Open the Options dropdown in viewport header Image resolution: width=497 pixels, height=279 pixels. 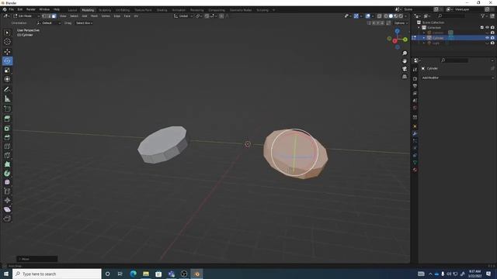click(x=401, y=23)
